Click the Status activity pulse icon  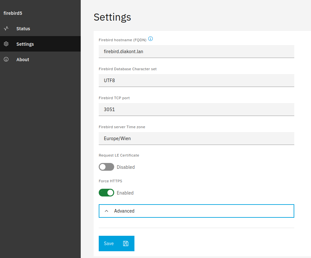click(x=6, y=28)
